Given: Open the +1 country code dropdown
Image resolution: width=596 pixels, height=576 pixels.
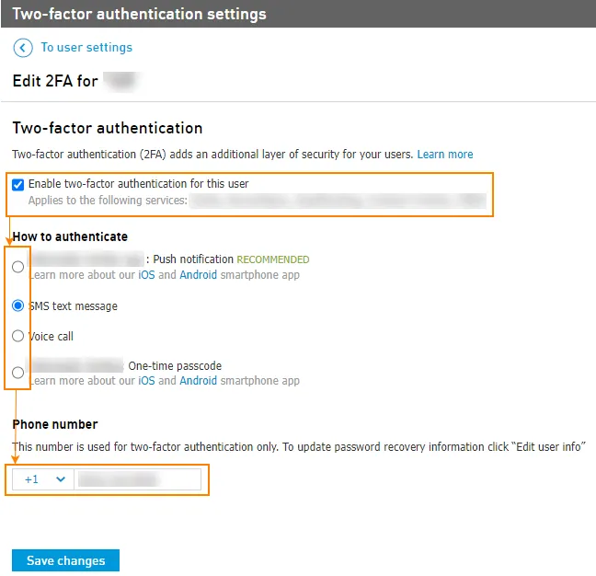Looking at the screenshot, I should (x=43, y=479).
